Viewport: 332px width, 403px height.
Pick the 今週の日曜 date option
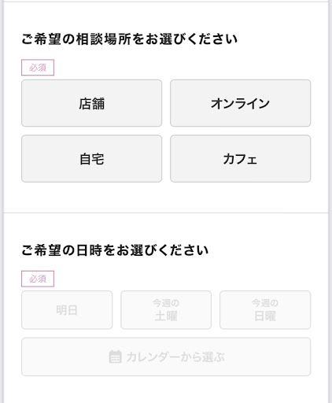265,310
